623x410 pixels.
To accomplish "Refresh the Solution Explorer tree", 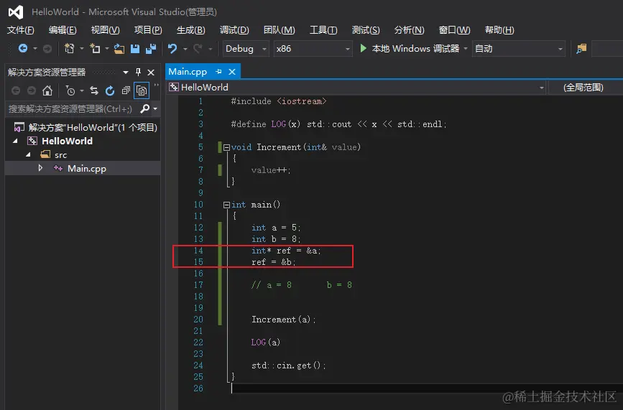I will click(110, 91).
